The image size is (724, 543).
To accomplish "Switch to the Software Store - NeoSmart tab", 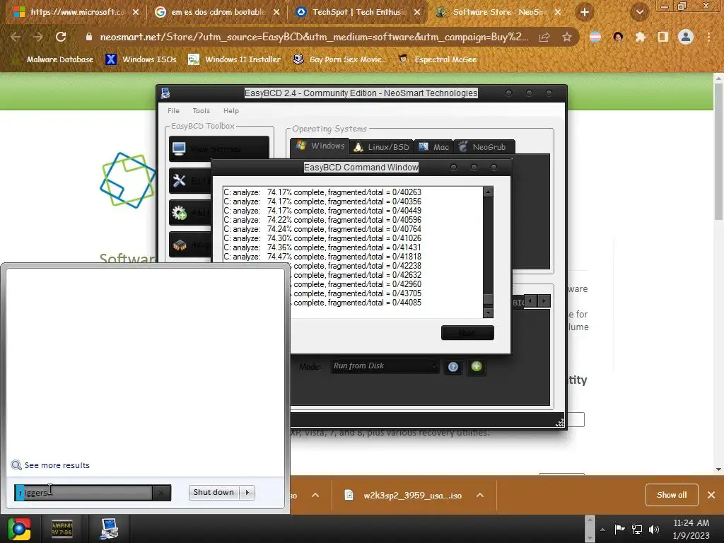I will pos(498,12).
